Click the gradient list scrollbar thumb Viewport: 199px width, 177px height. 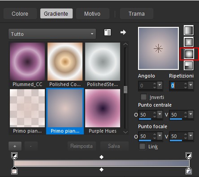coord(125,90)
